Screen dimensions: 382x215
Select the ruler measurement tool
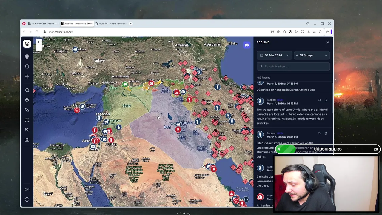point(27,110)
